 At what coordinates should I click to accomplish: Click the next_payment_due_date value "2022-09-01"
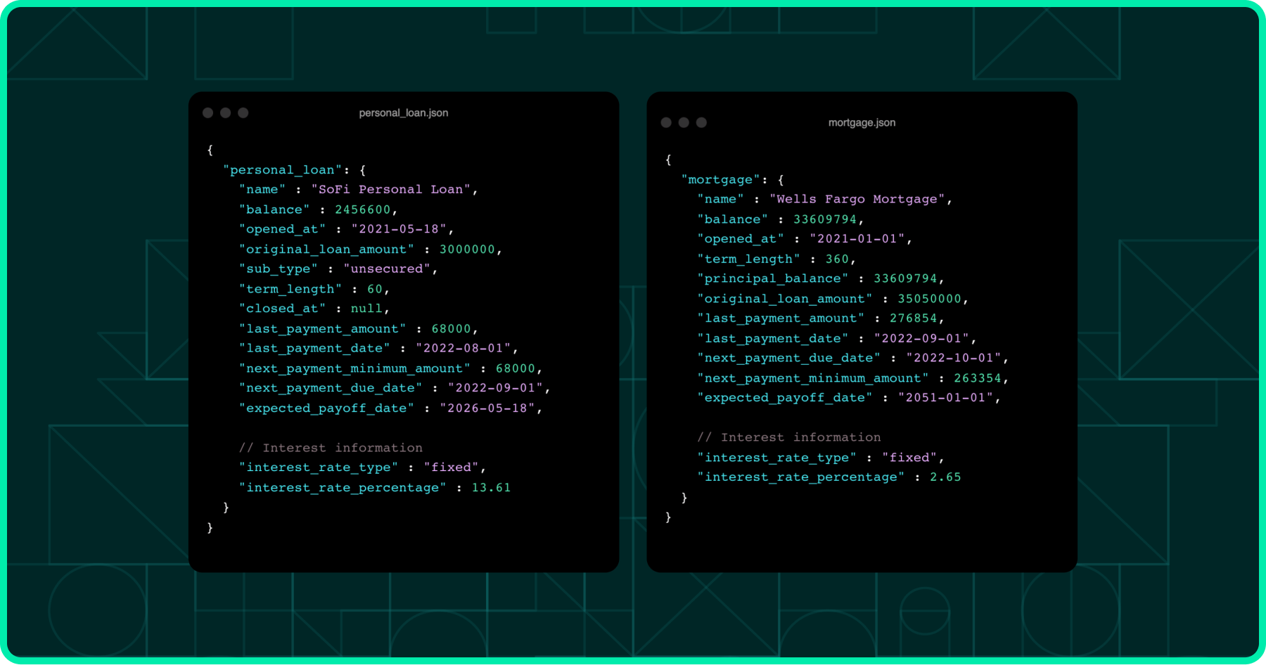click(x=495, y=388)
